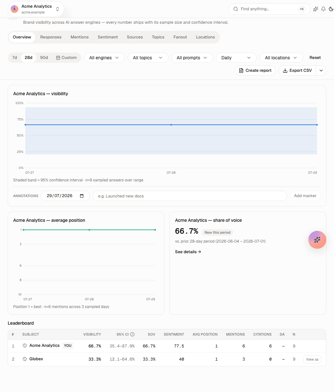Open the Daily granularity dropdown

pyautogui.click(x=236, y=58)
